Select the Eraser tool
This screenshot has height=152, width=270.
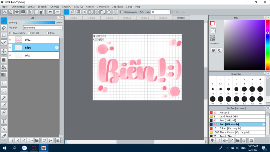tap(4, 28)
